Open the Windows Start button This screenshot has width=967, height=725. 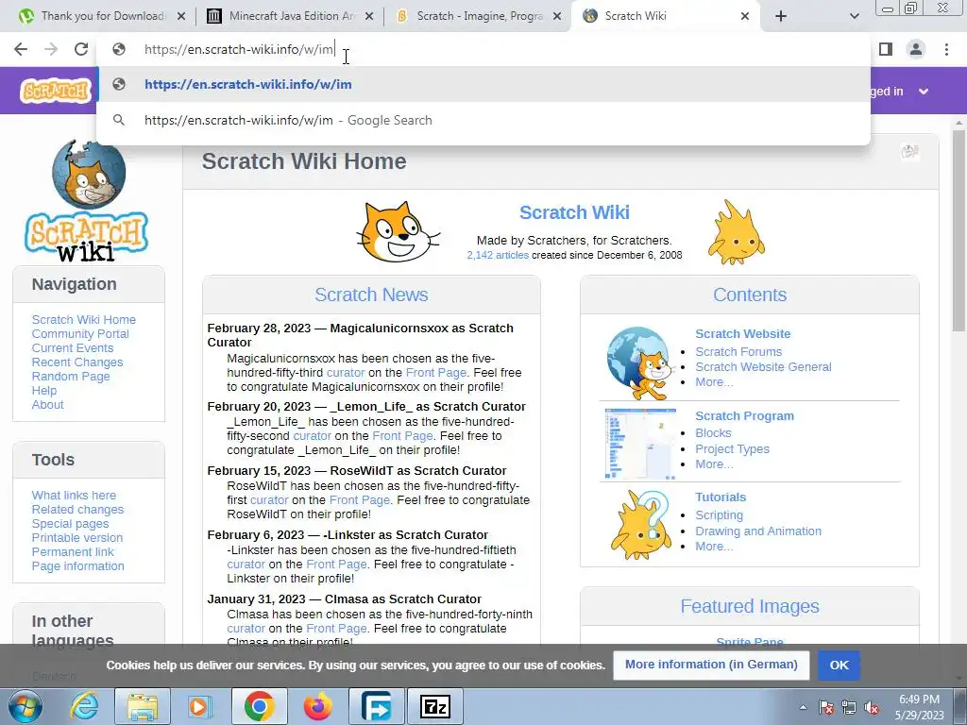tap(25, 706)
